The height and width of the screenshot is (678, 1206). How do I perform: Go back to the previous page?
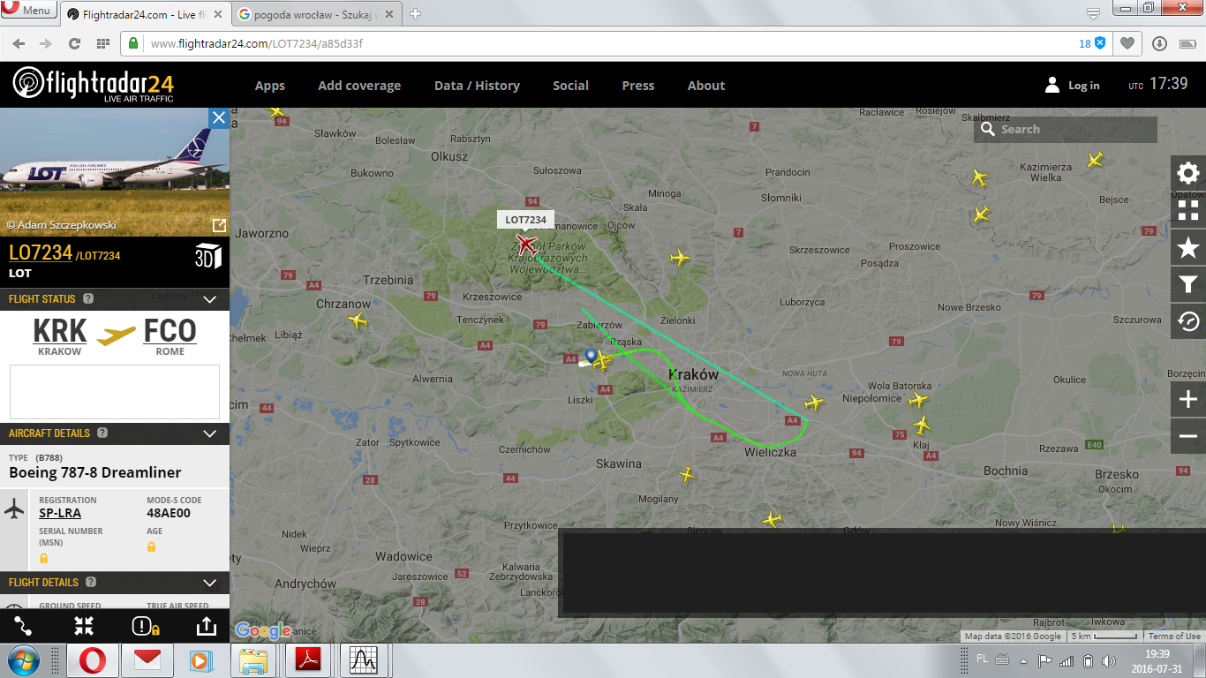click(19, 43)
